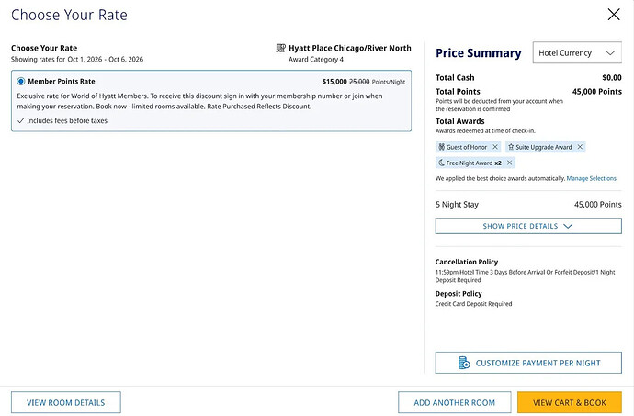Click the Cancellation Policy heading
The image size is (634, 416).
point(467,262)
